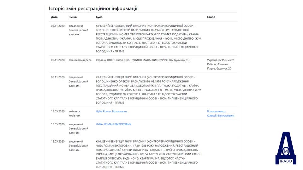Click the АМ ПРАВО logo watermark

pos(286,148)
